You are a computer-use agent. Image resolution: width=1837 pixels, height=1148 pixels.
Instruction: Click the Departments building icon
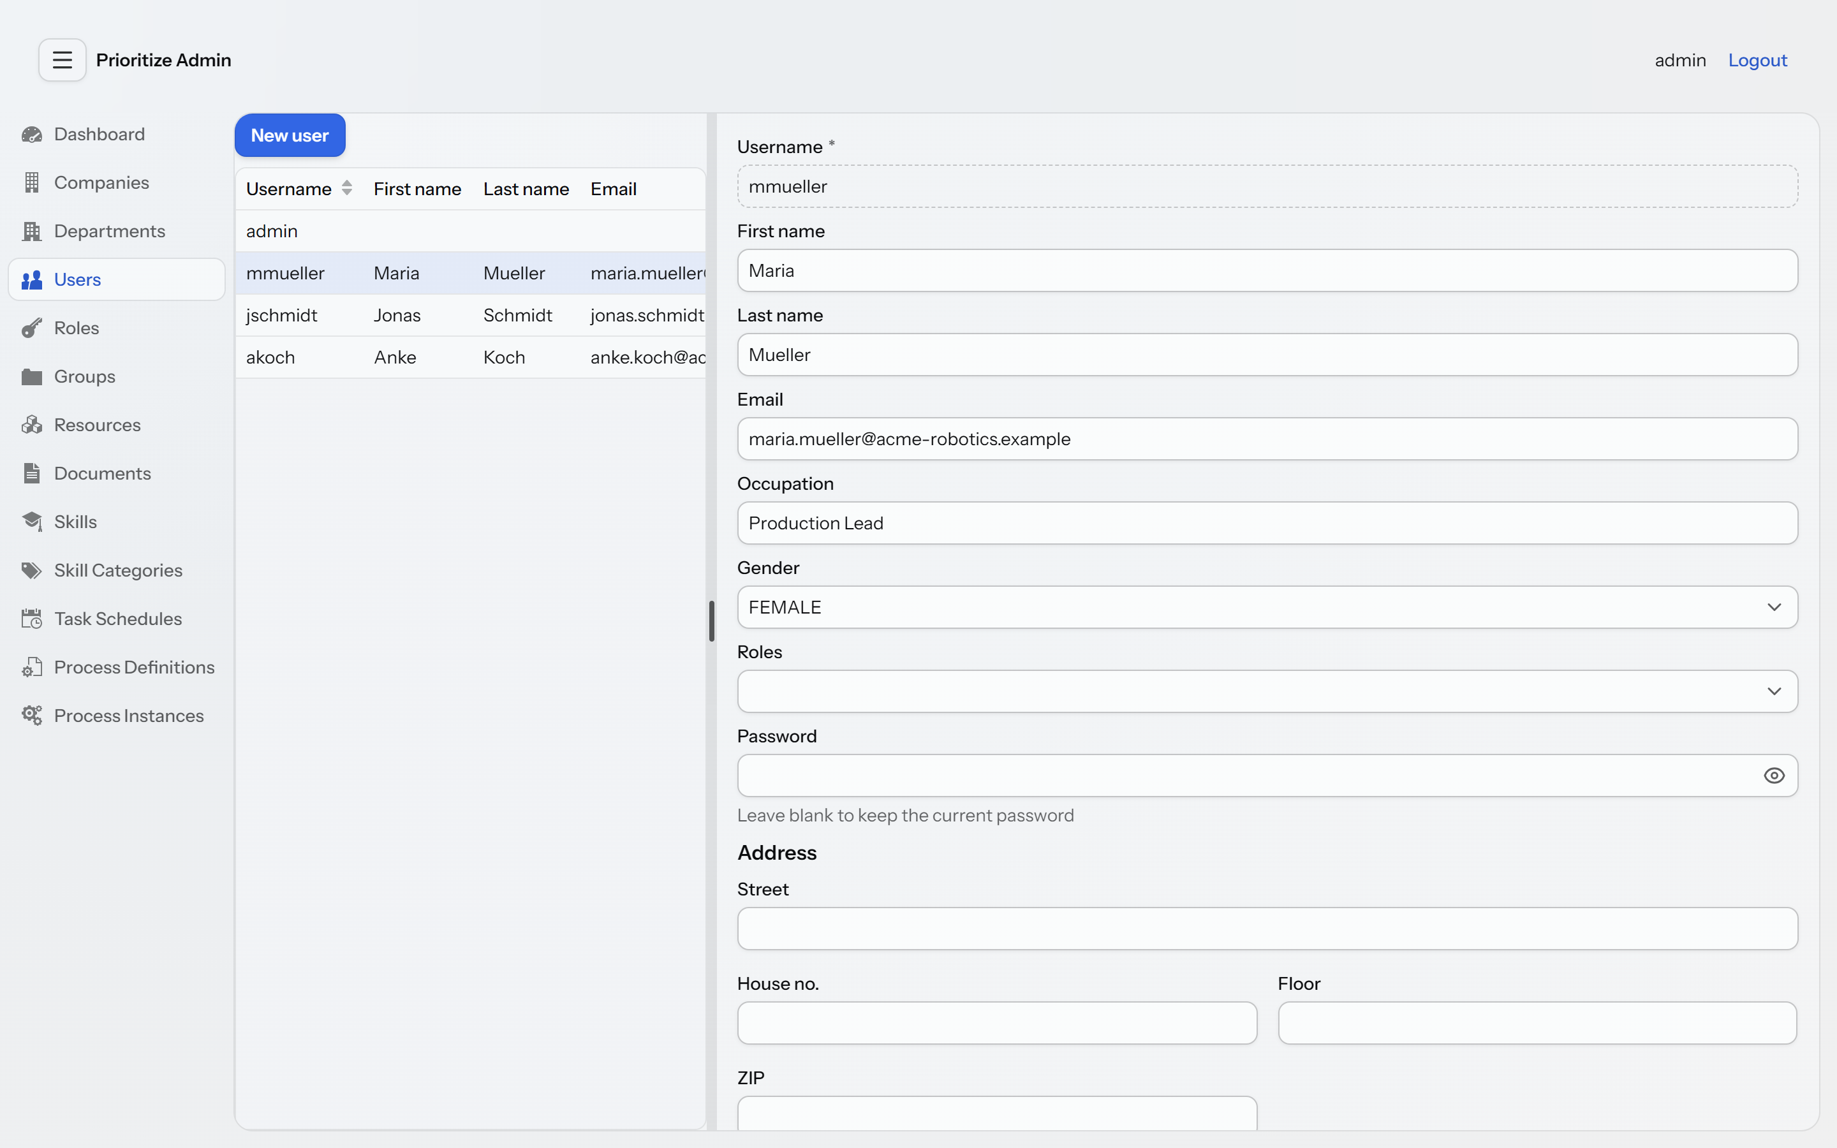[x=32, y=232]
